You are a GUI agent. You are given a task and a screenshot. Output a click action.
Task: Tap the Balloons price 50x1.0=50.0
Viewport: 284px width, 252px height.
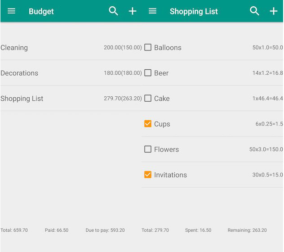pos(268,48)
